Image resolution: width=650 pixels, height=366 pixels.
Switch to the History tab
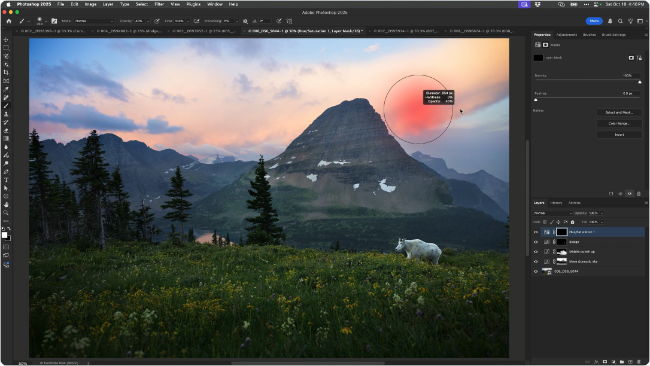[556, 203]
